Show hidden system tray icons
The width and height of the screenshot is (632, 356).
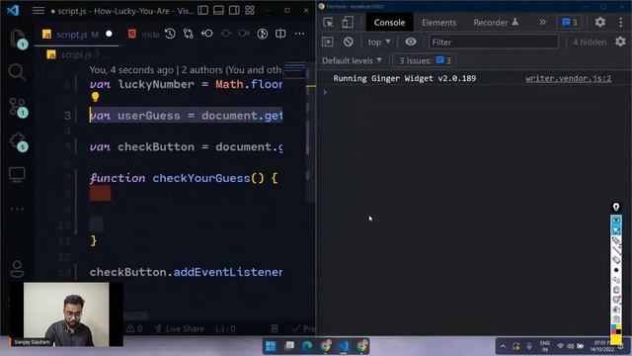coord(503,346)
